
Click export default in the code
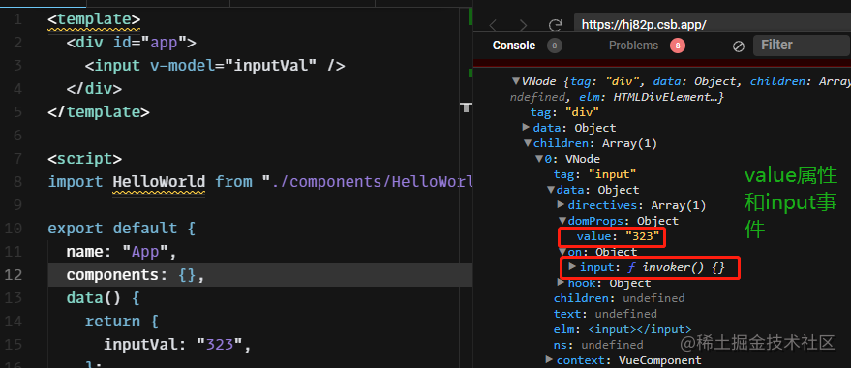tap(112, 228)
